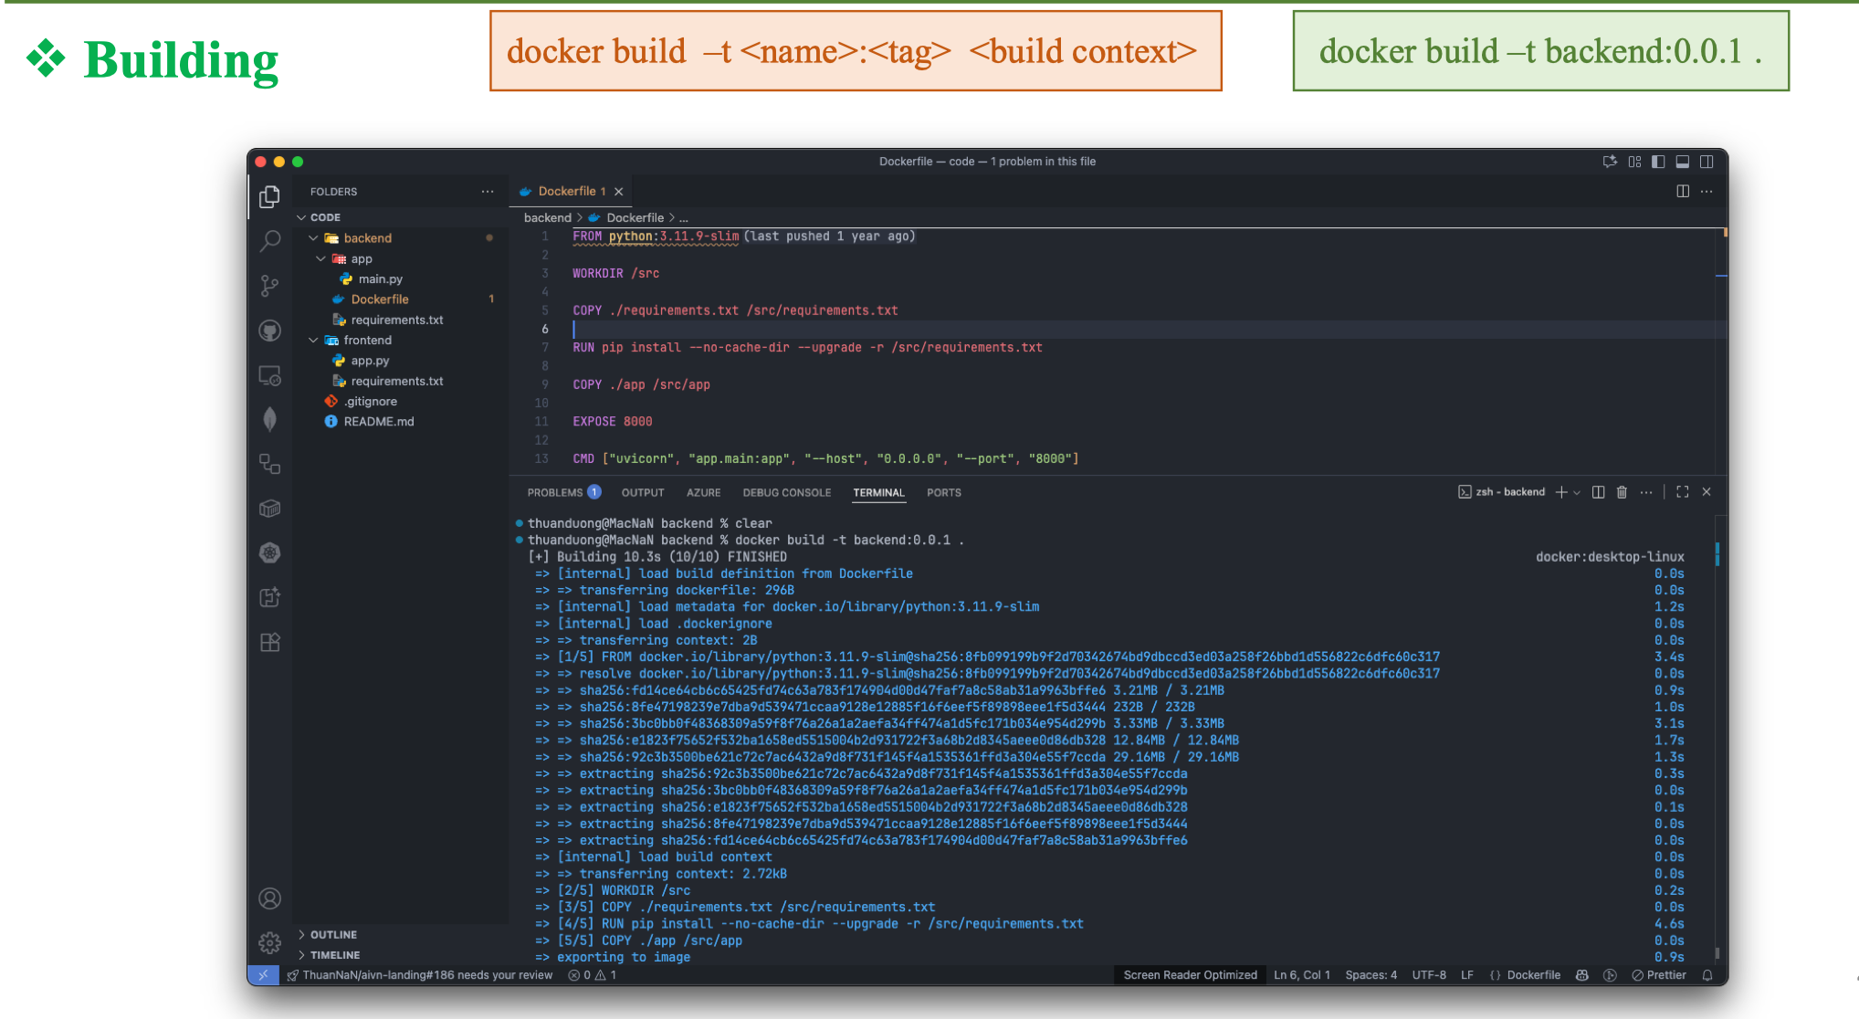Open the Search view in activity bar
The height and width of the screenshot is (1019, 1859).
click(269, 241)
